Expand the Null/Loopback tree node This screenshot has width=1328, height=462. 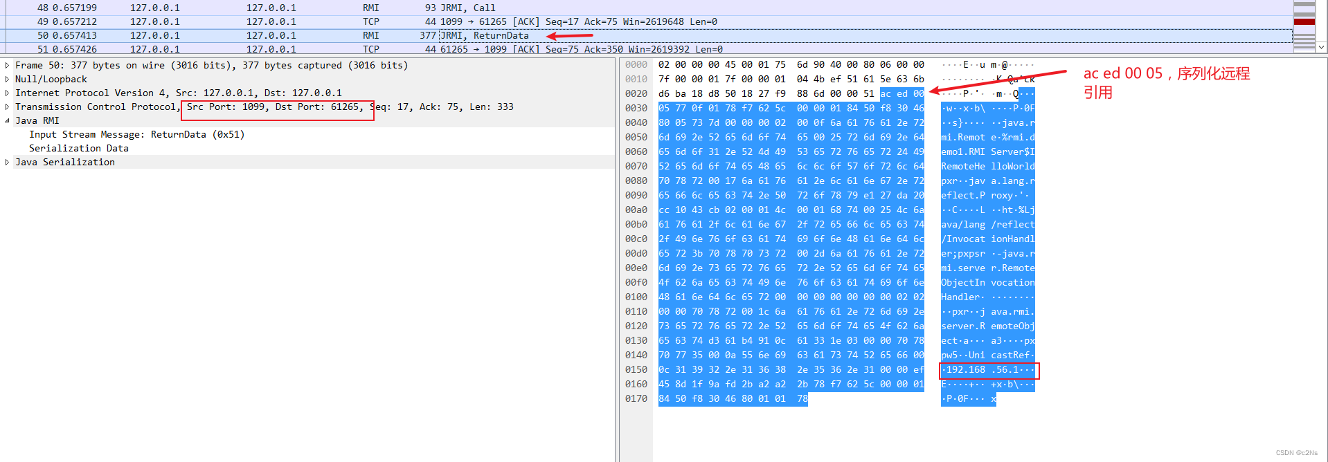point(7,79)
